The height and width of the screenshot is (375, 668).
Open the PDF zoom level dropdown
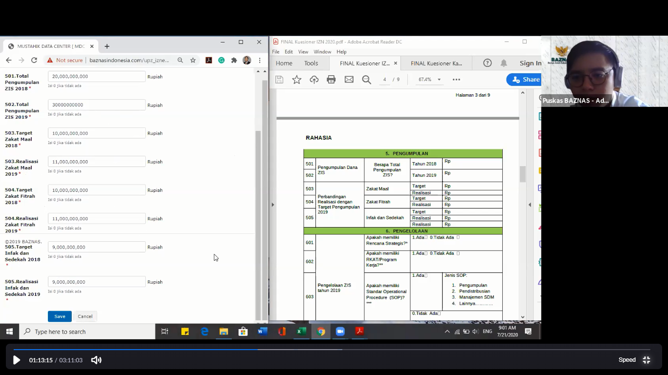click(439, 80)
